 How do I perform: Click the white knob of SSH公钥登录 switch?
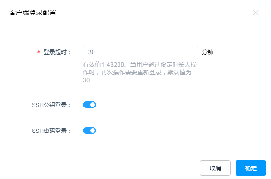point(93,105)
